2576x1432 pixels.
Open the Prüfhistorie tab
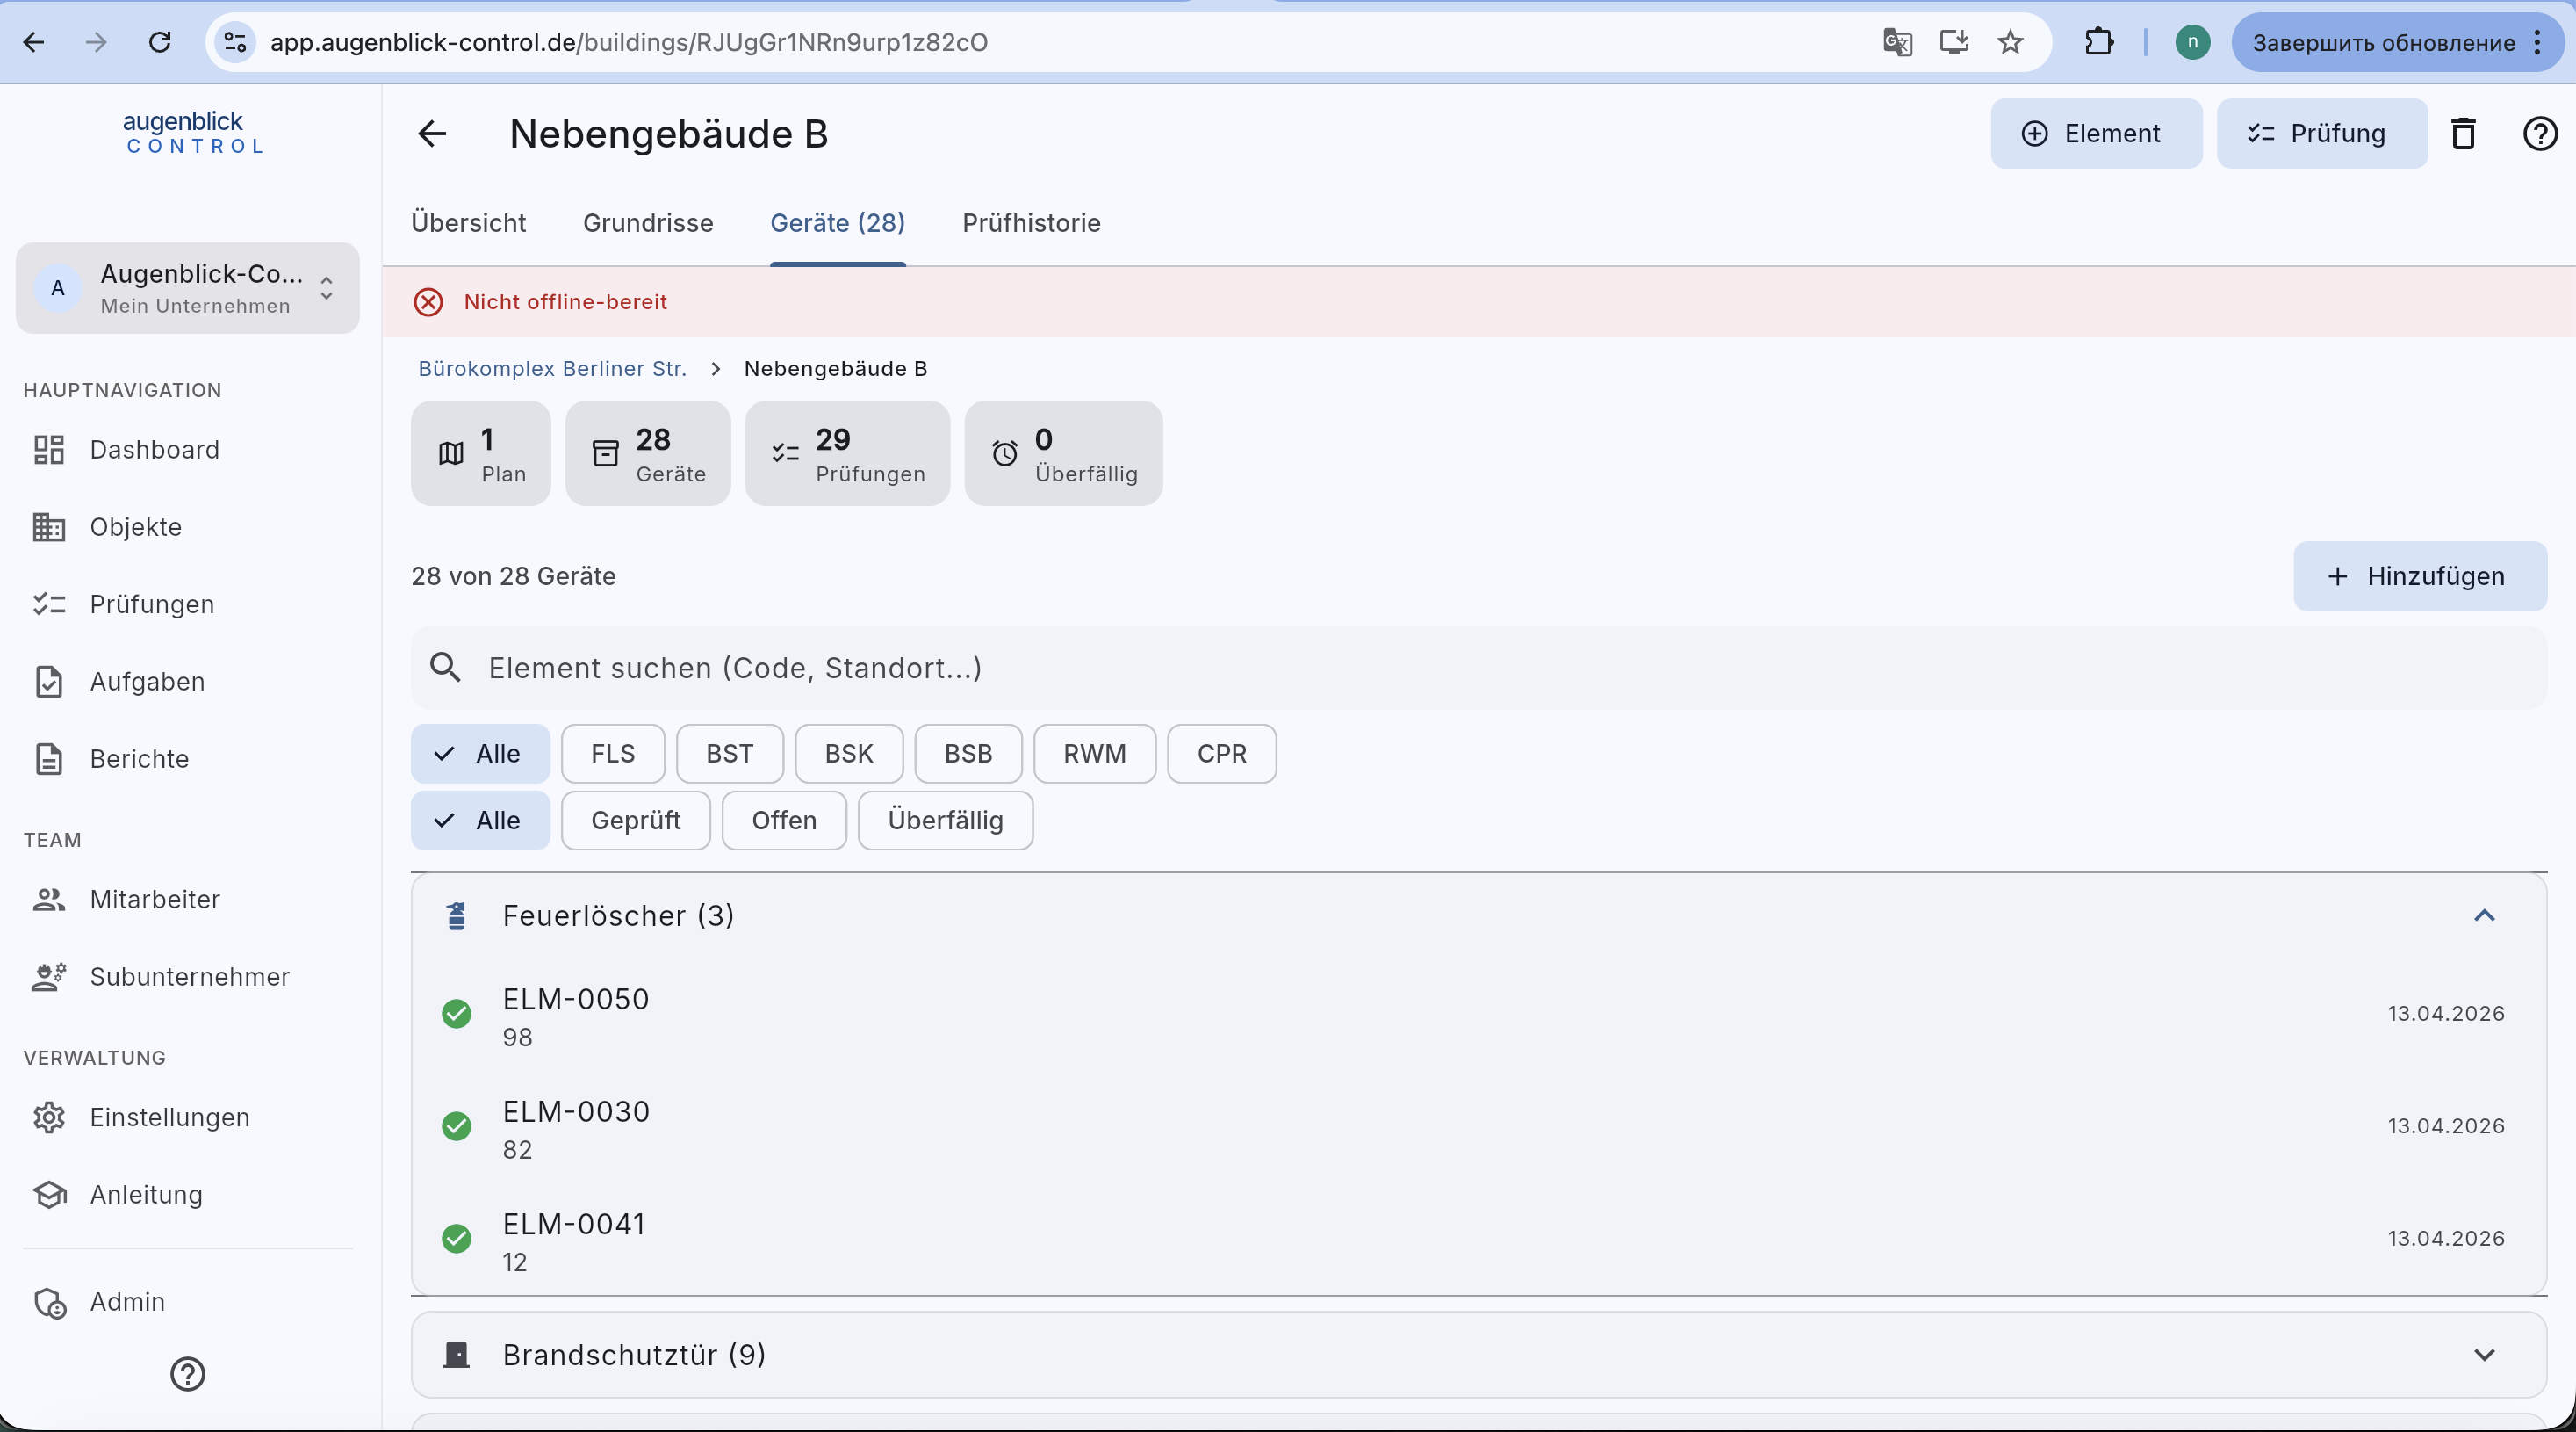[1031, 223]
